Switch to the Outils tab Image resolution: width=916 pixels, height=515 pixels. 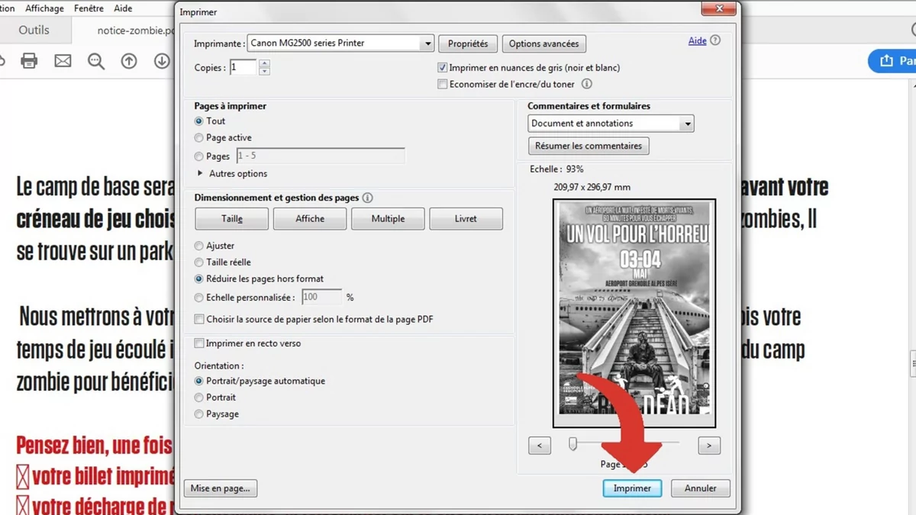pos(34,30)
